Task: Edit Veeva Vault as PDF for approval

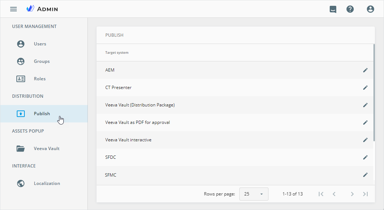Action: coord(365,122)
